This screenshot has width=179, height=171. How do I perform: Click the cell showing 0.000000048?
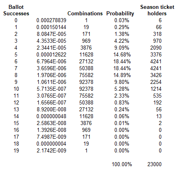pyautogui.click(x=51, y=116)
